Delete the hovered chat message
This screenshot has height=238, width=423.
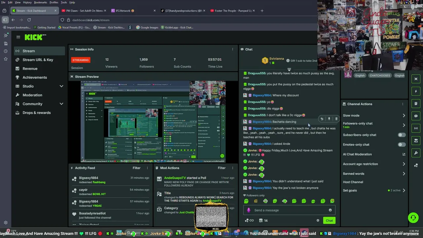click(336, 119)
